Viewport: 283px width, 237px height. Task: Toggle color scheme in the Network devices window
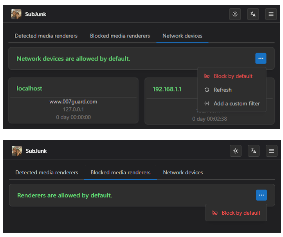pos(235,14)
